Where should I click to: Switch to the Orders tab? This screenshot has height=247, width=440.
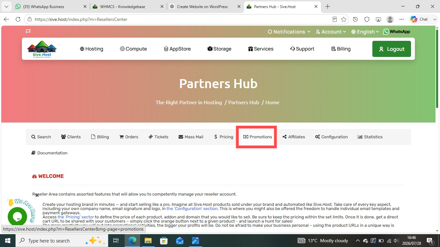point(129,137)
